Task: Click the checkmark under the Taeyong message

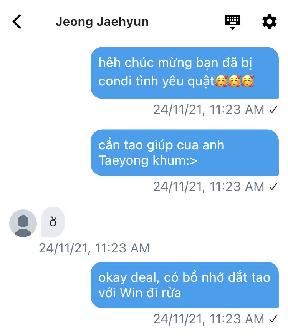Action: (273, 186)
